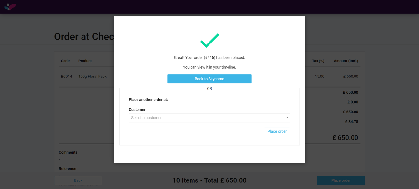Click the solid Place order button in footer
Viewport: 419px width, 189px height.
coord(340,180)
